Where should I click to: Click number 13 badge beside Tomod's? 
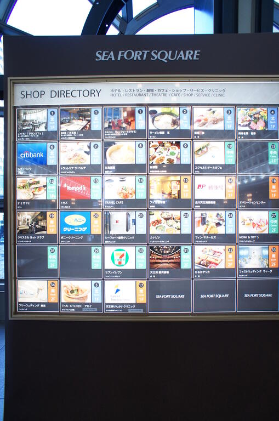point(96,187)
